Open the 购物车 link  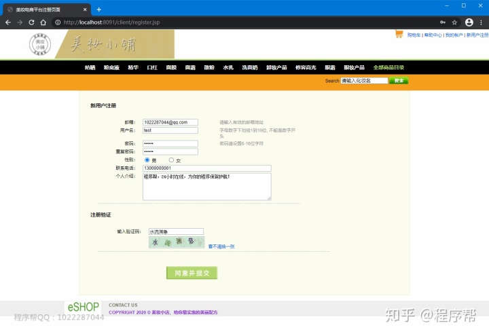pyautogui.click(x=414, y=35)
